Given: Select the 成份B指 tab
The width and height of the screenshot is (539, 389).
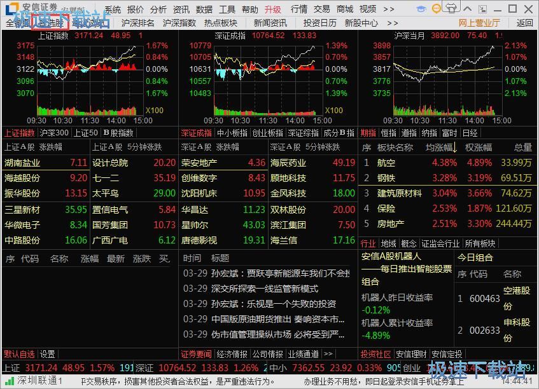Looking at the screenshot, I should [339, 133].
